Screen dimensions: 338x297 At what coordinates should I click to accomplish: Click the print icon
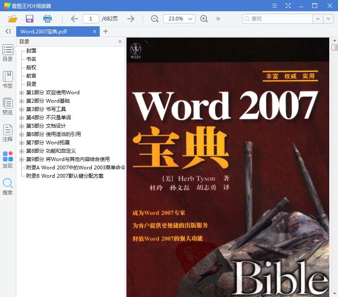click(x=48, y=19)
